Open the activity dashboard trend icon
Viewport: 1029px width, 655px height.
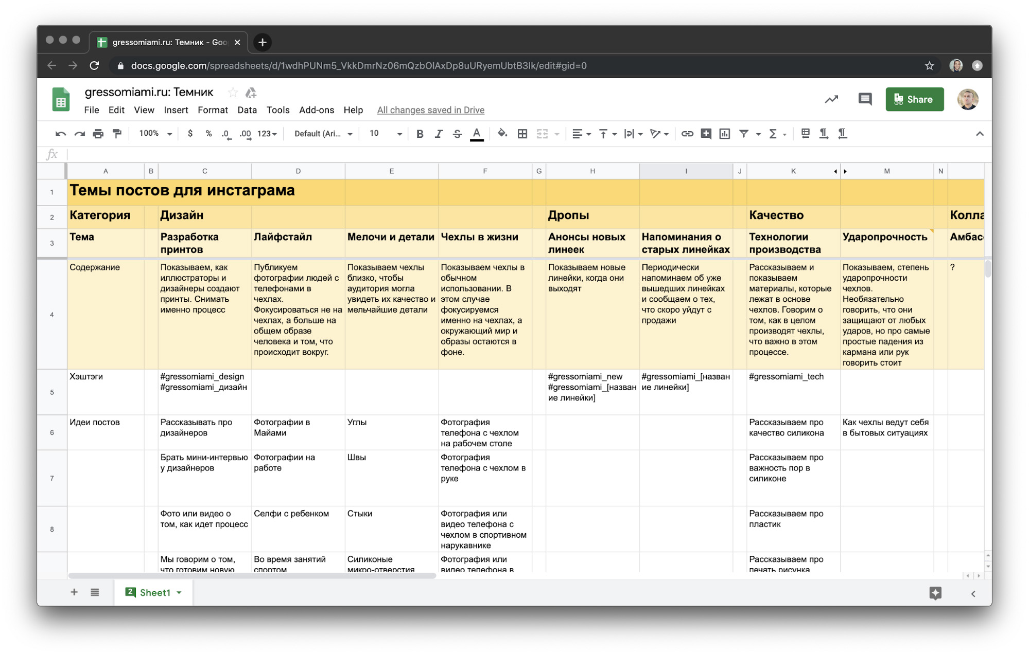[831, 99]
